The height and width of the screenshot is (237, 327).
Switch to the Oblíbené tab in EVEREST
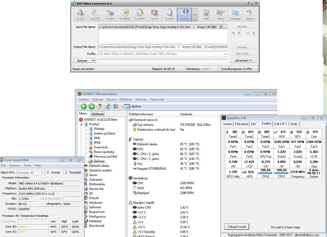(x=98, y=114)
